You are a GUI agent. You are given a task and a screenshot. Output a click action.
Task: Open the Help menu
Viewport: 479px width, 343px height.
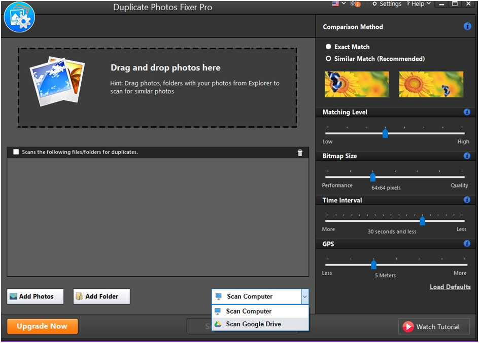pos(418,4)
